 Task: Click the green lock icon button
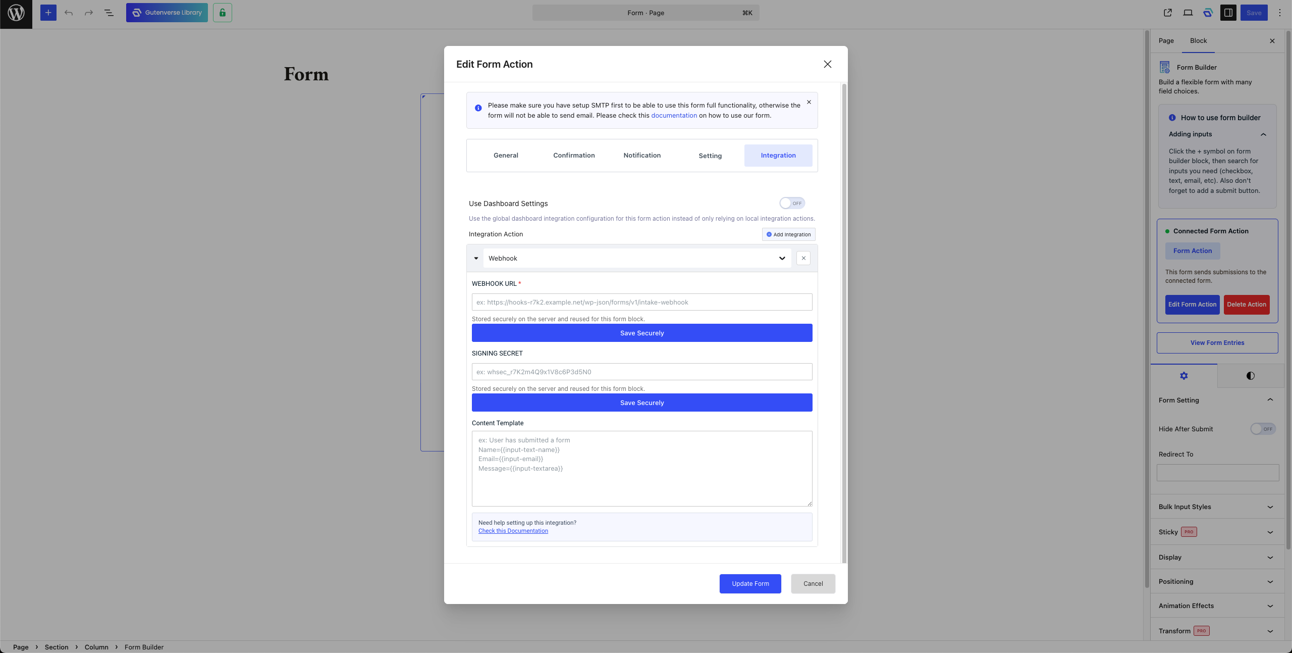pyautogui.click(x=223, y=13)
